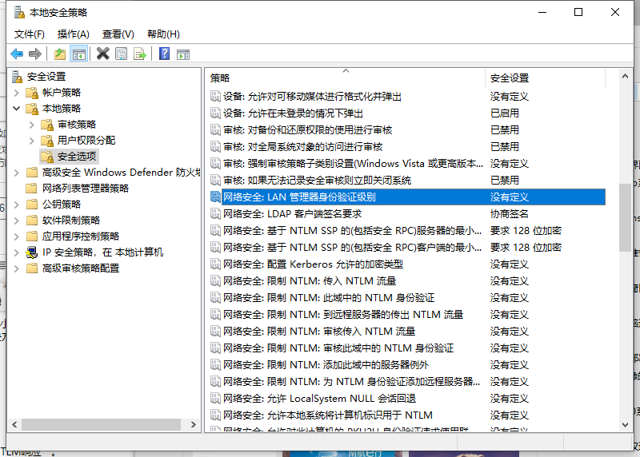Click the blue Help question mark icon
Image resolution: width=640 pixels, height=457 pixels.
pyautogui.click(x=164, y=54)
